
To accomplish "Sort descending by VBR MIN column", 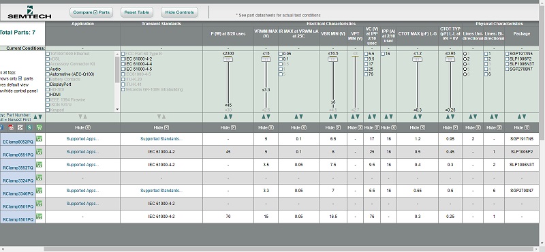I will pyautogui.click(x=335, y=116).
